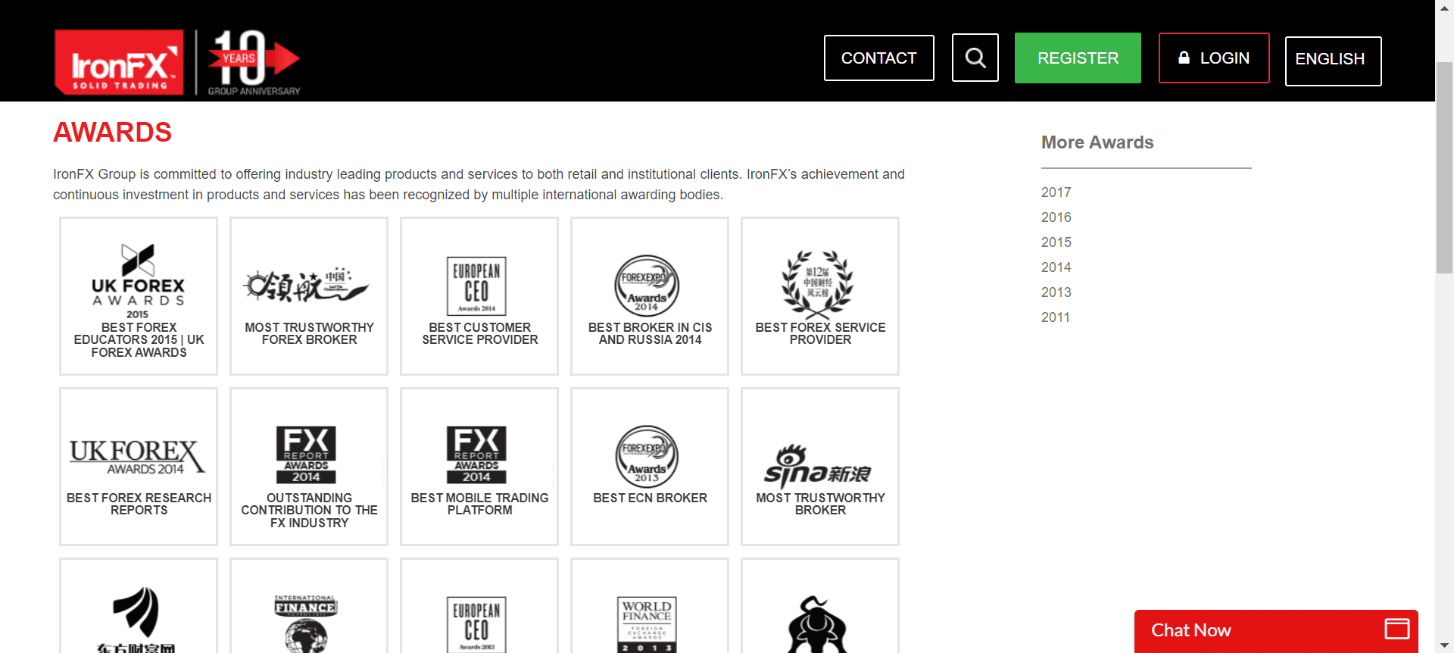The height and width of the screenshot is (653, 1454).
Task: Show awards from 2013
Action: click(x=1056, y=292)
